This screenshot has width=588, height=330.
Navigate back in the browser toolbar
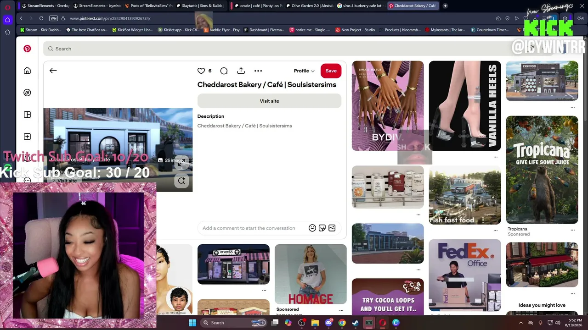pyautogui.click(x=21, y=18)
